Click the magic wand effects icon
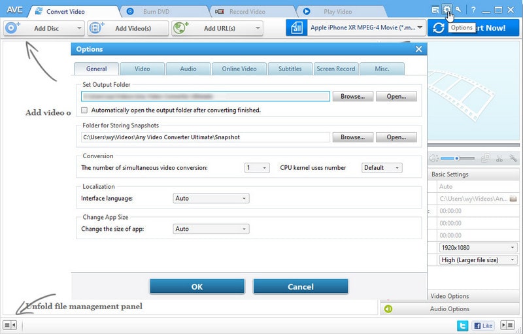 coord(513,158)
